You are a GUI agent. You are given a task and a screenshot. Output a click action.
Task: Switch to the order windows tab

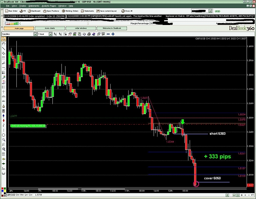point(81,28)
